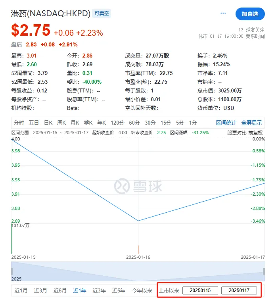Select the 日K daily candlestick tab

(x=48, y=123)
